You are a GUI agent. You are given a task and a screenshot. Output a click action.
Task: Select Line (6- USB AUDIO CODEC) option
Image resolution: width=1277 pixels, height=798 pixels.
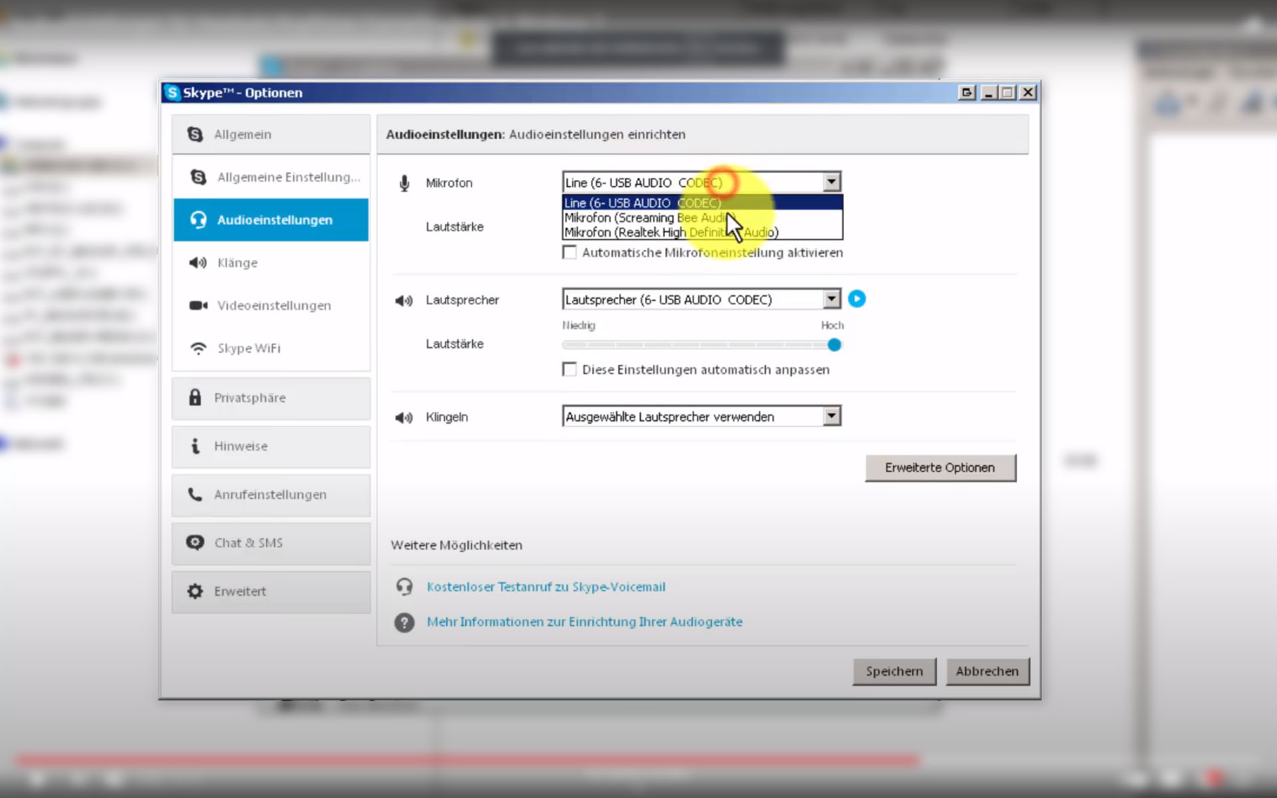702,203
